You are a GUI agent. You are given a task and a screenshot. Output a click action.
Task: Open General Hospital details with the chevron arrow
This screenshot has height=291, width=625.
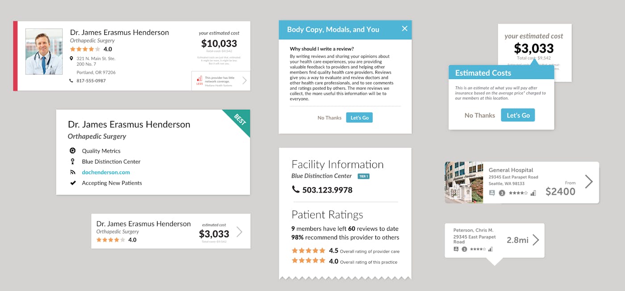pyautogui.click(x=588, y=182)
